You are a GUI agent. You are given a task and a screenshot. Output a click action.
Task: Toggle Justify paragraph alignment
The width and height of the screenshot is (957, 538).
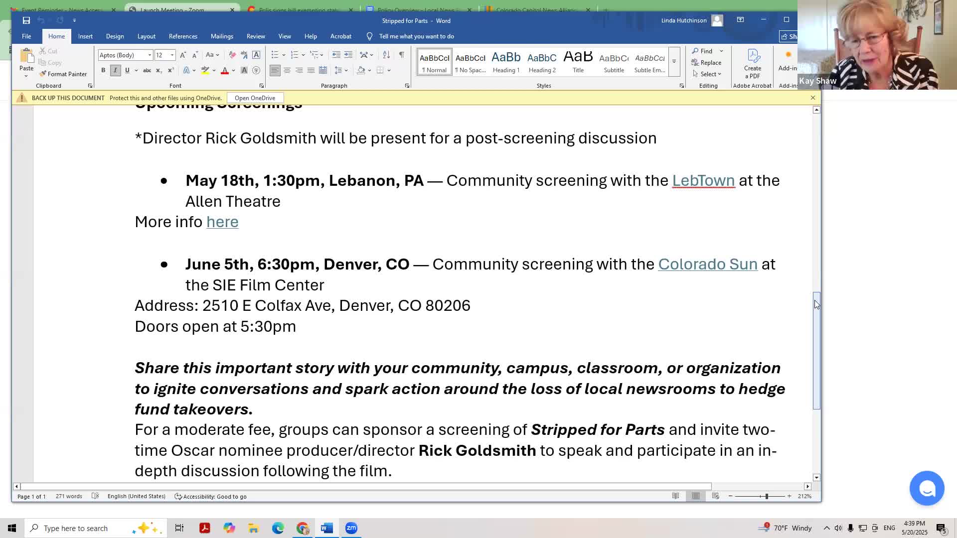pyautogui.click(x=311, y=70)
